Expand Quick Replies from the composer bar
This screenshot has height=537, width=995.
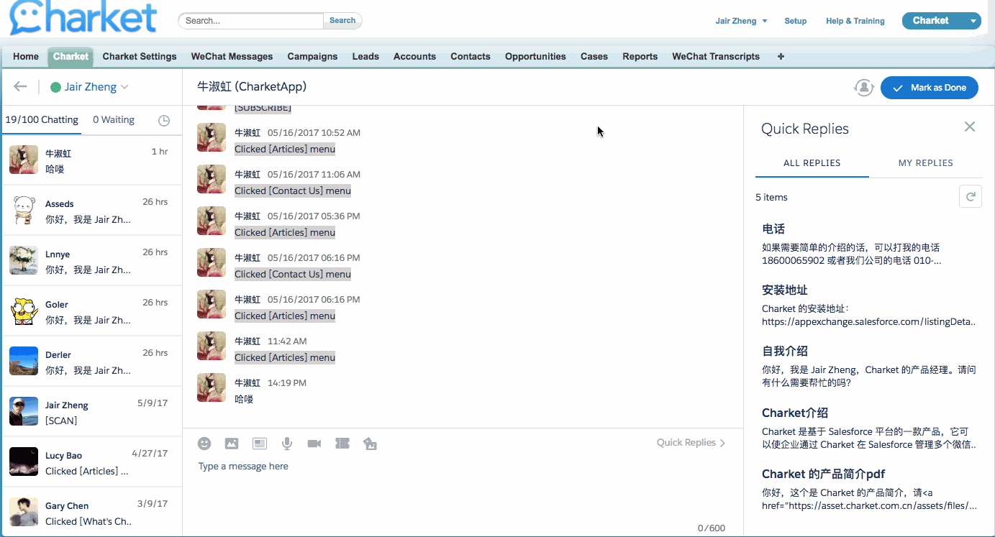click(x=691, y=443)
